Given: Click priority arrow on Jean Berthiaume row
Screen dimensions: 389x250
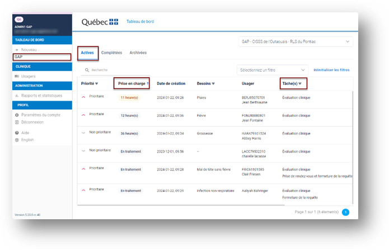Looking at the screenshot, I should coord(83,97).
